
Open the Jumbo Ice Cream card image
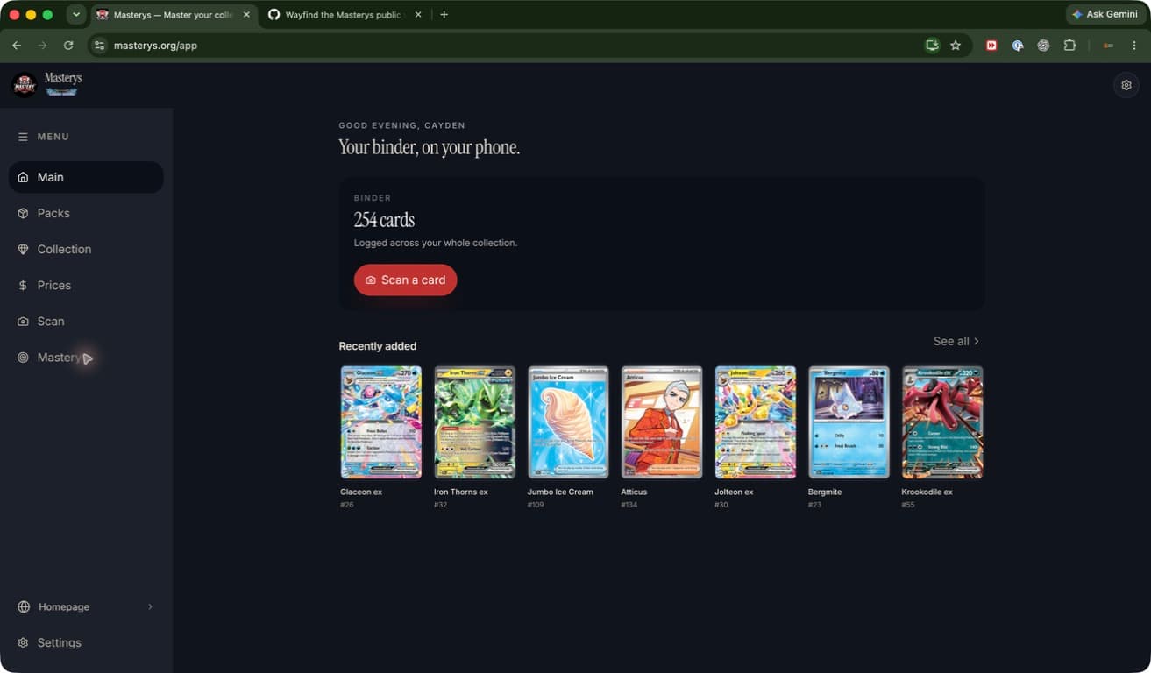click(568, 422)
